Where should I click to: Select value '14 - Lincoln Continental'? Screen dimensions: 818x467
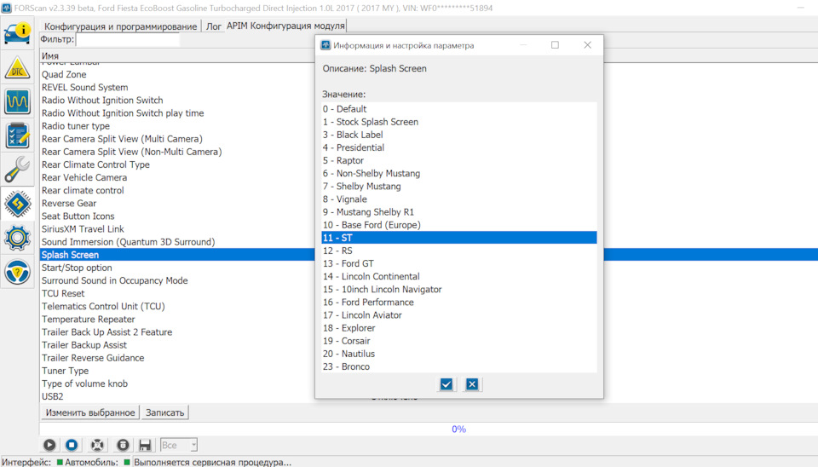point(459,276)
